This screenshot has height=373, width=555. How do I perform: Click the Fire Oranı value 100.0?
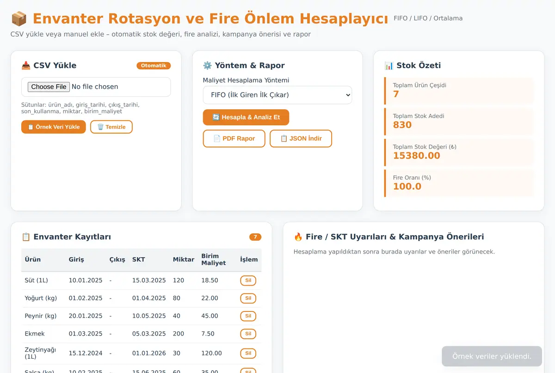[x=407, y=186]
